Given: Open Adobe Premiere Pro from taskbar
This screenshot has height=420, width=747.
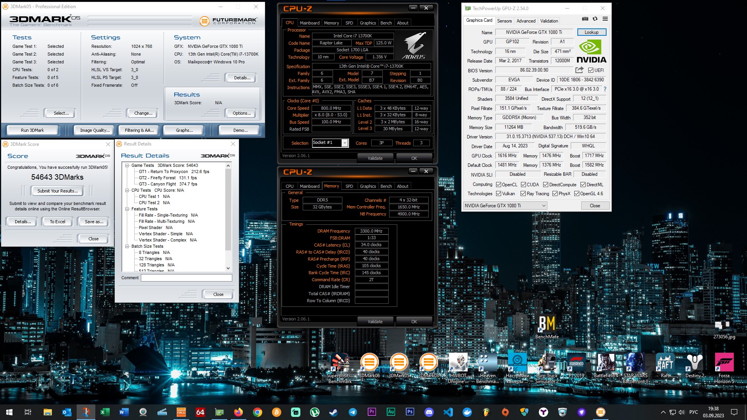Looking at the screenshot, I should [372, 412].
